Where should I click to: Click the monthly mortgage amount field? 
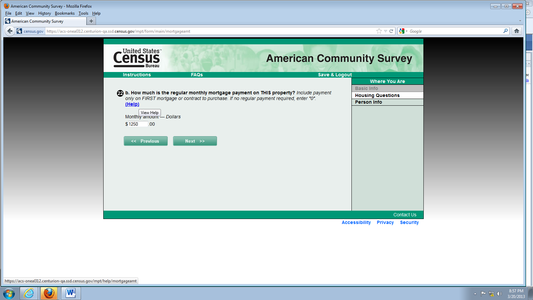138,124
